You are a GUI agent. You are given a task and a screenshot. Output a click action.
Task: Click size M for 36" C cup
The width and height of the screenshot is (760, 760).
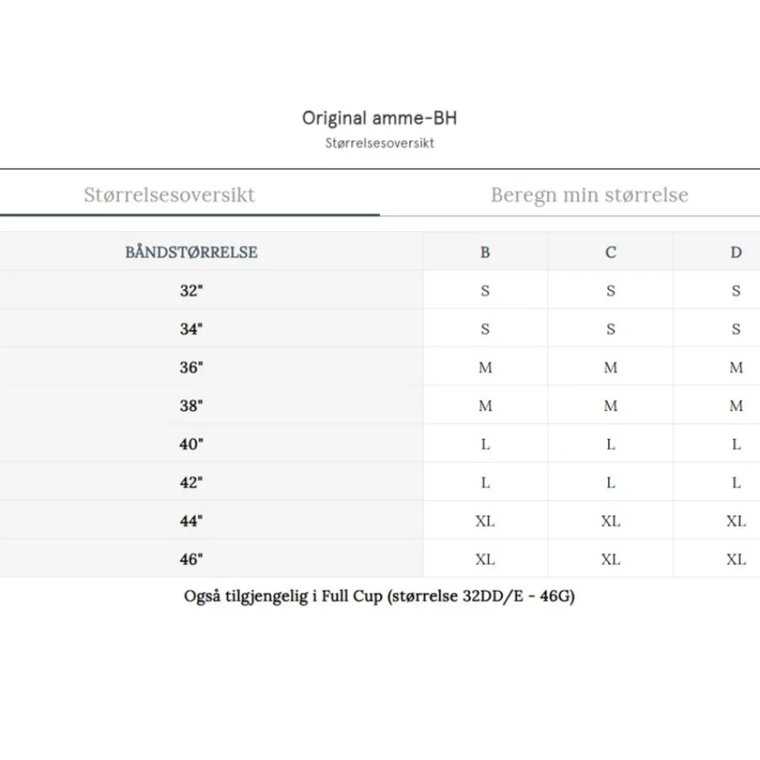(x=611, y=368)
